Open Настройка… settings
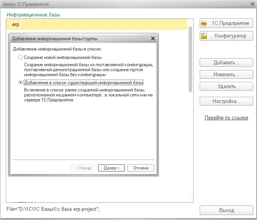The width and height of the screenshot is (257, 220). tap(226, 101)
